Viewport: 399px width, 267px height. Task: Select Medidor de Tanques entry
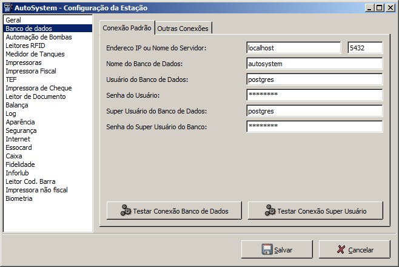[x=48, y=54]
